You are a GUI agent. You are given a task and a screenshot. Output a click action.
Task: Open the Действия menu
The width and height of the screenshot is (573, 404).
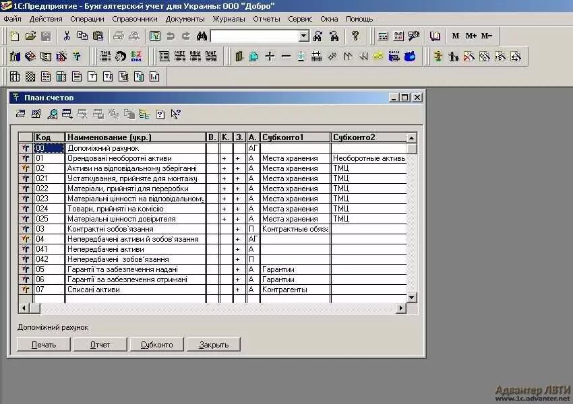[46, 19]
